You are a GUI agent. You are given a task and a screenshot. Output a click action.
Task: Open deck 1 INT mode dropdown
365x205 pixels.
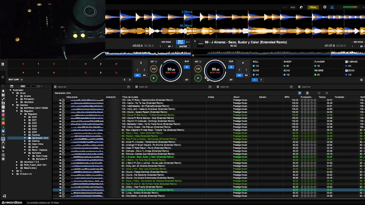pyautogui.click(x=154, y=61)
